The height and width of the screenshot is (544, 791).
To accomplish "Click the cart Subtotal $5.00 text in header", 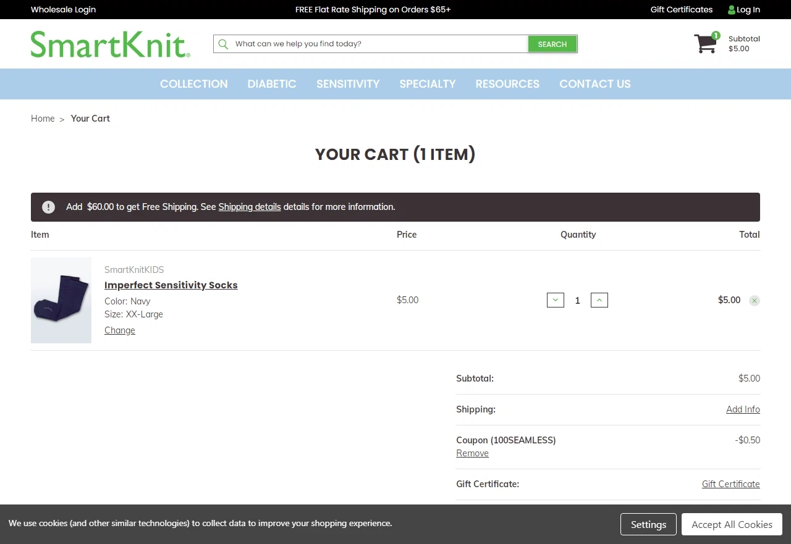I will 744,44.
